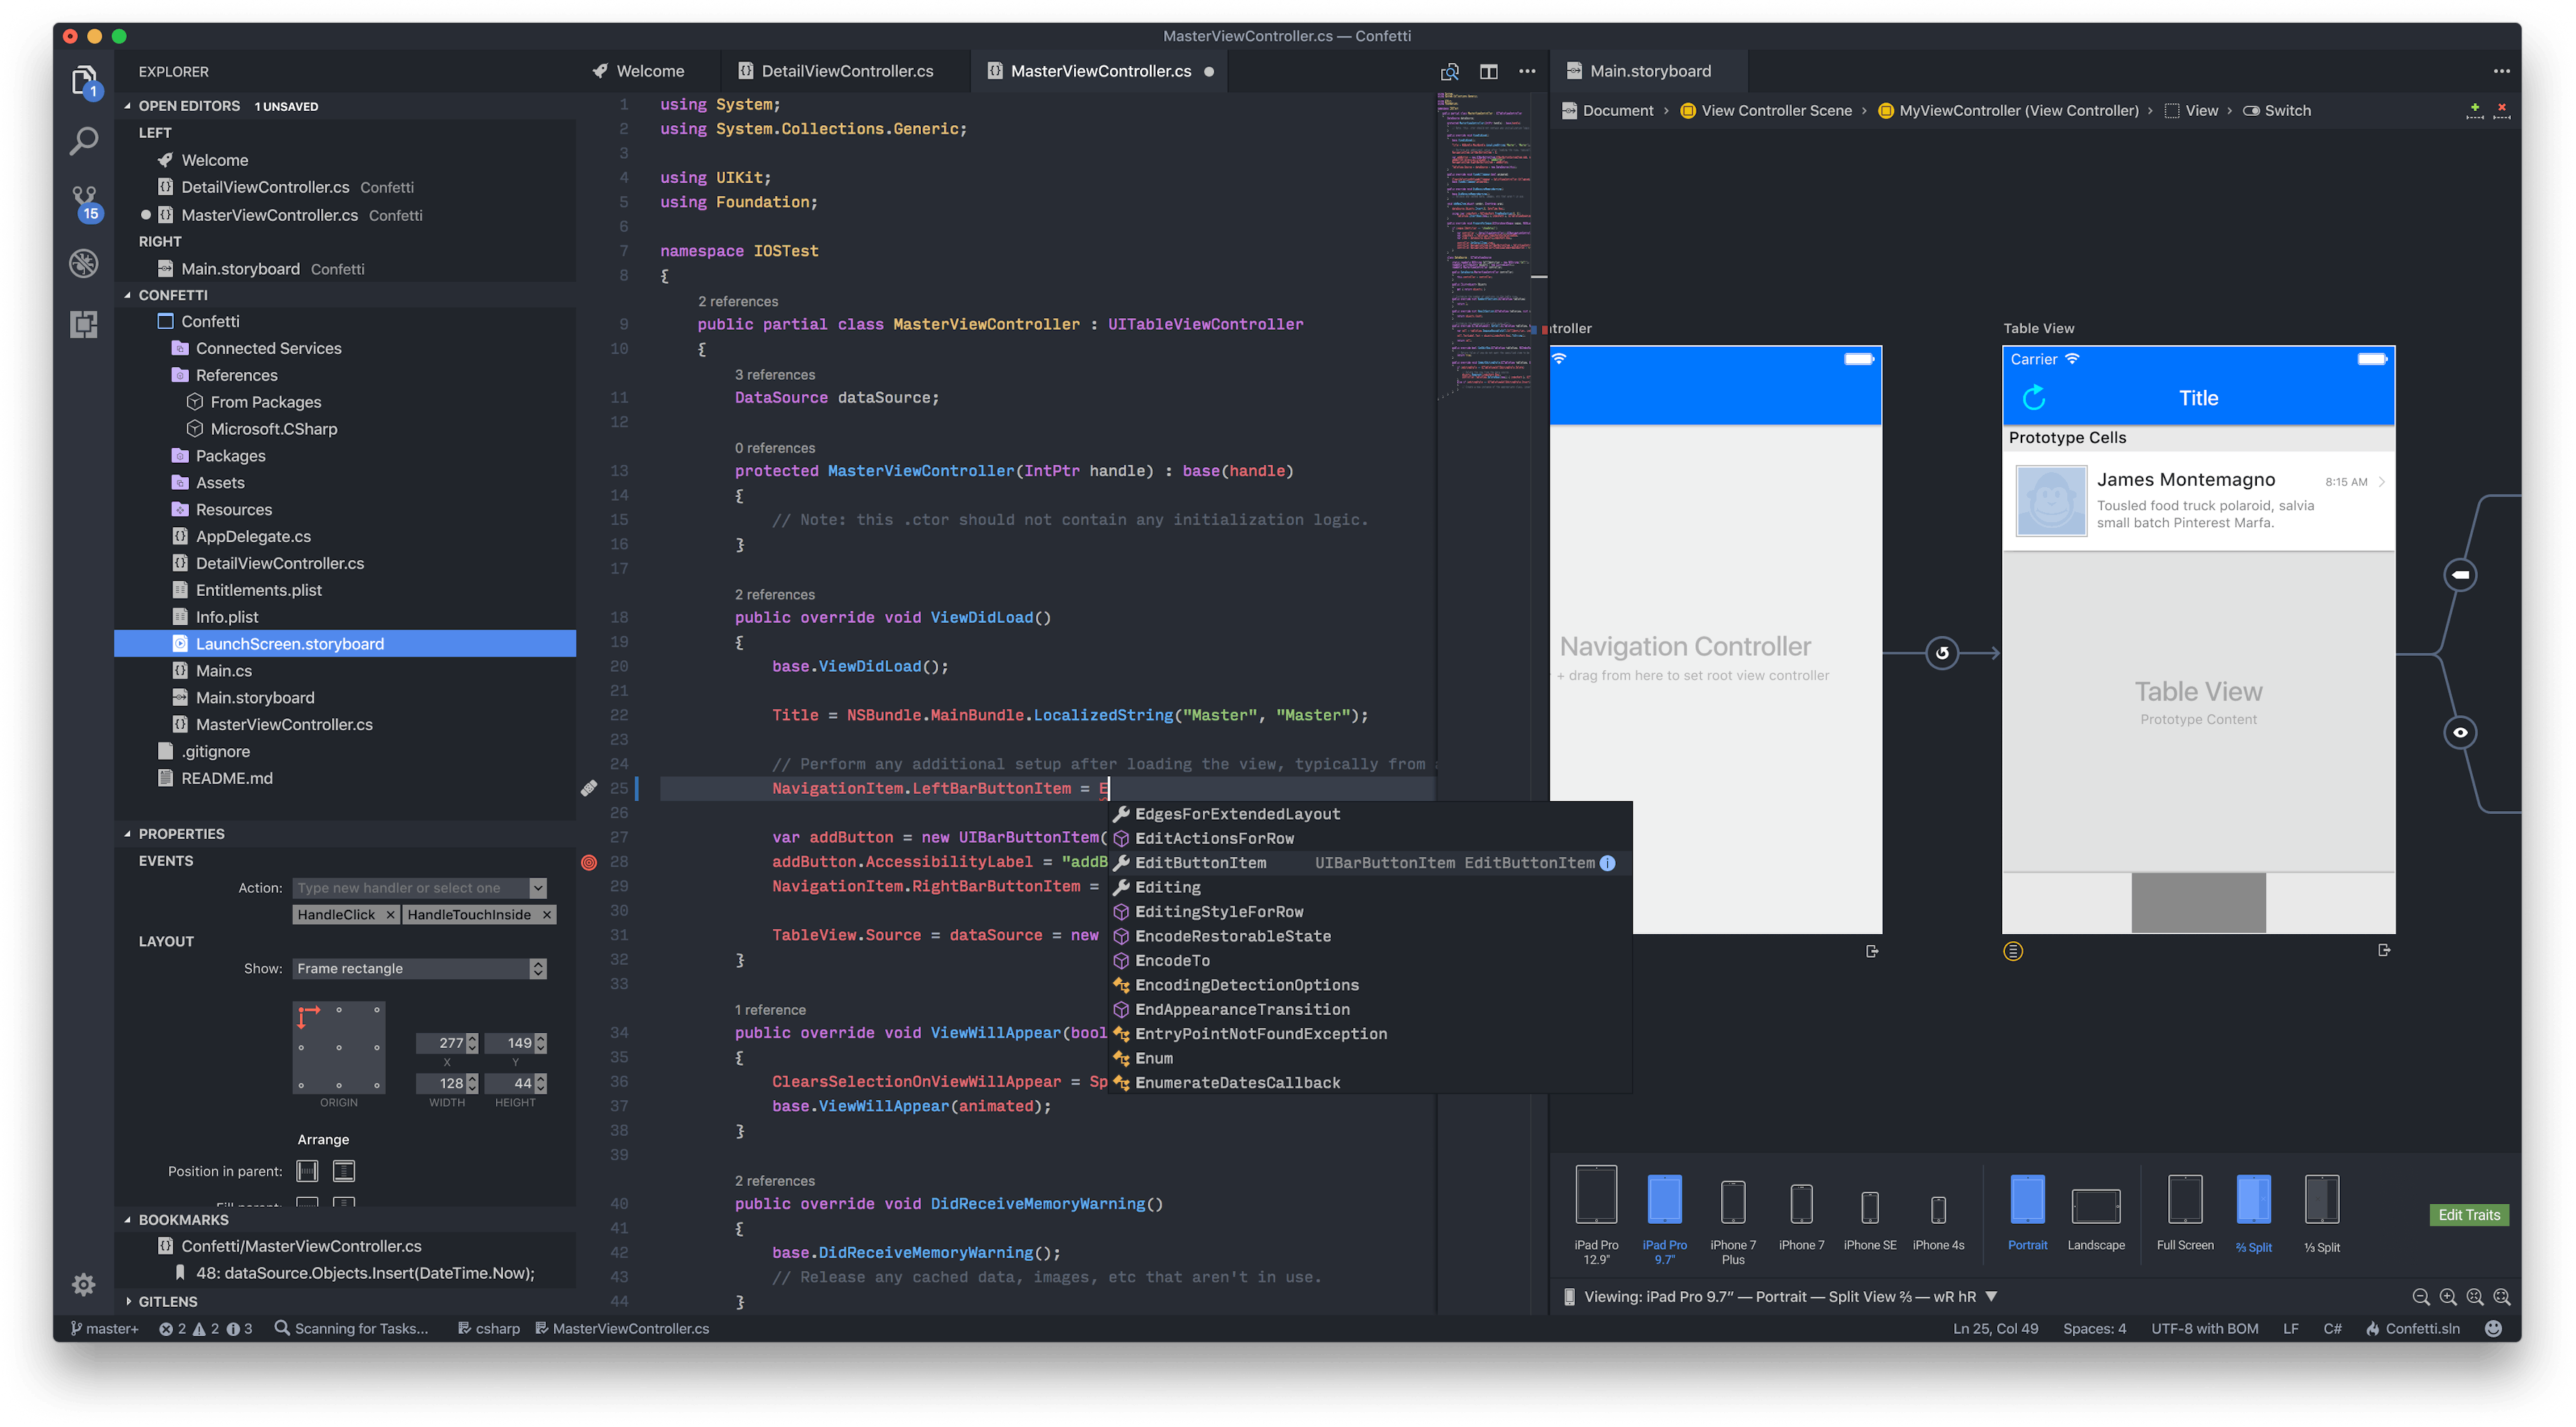The image size is (2576, 1427).
Task: Open the Manage gear icon
Action: pyautogui.click(x=84, y=1284)
